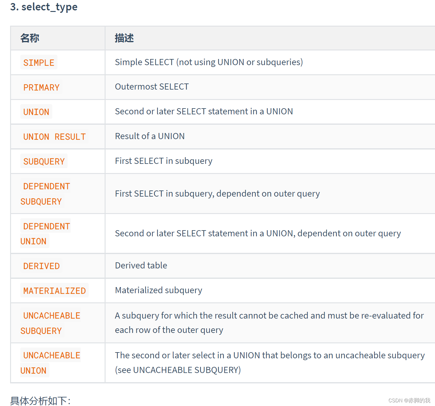Screen dimensions: 435x406
Task: Click 'First SELECT in subquery, dependent on outer query'
Action: tap(217, 194)
